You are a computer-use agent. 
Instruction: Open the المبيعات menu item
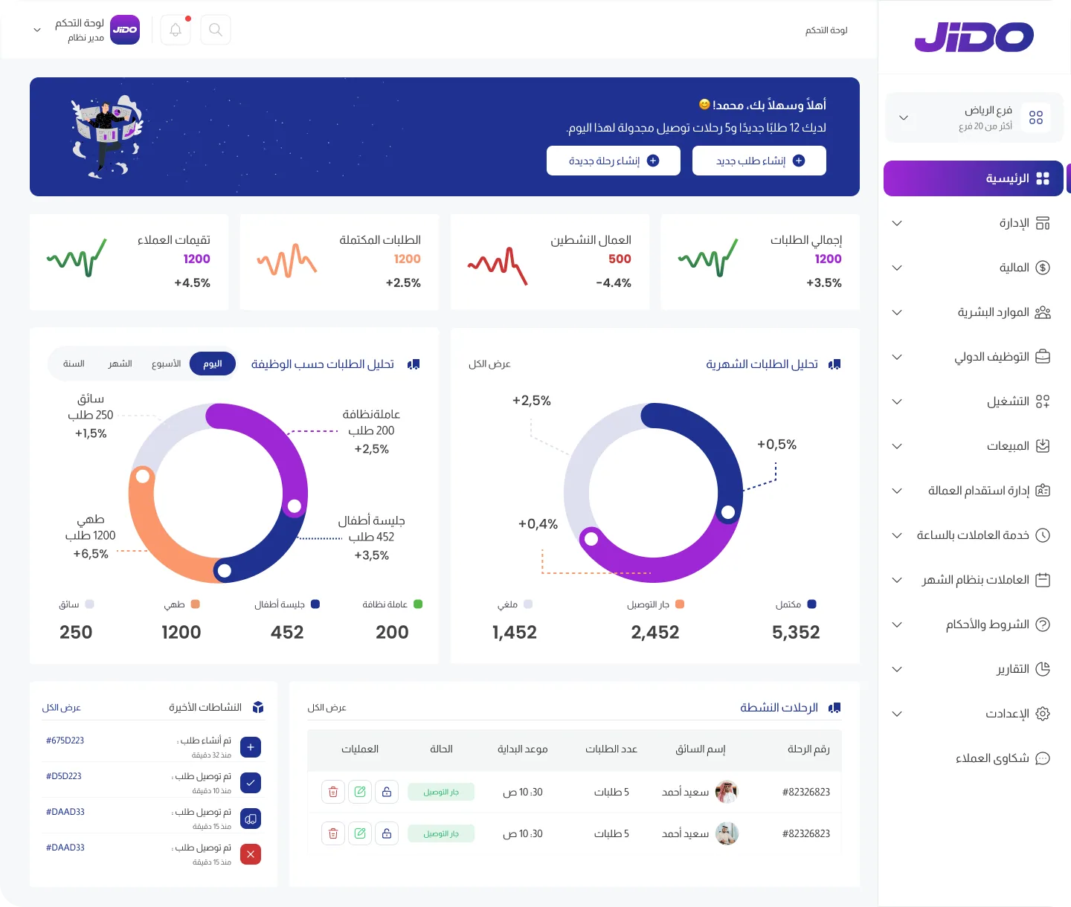974,446
